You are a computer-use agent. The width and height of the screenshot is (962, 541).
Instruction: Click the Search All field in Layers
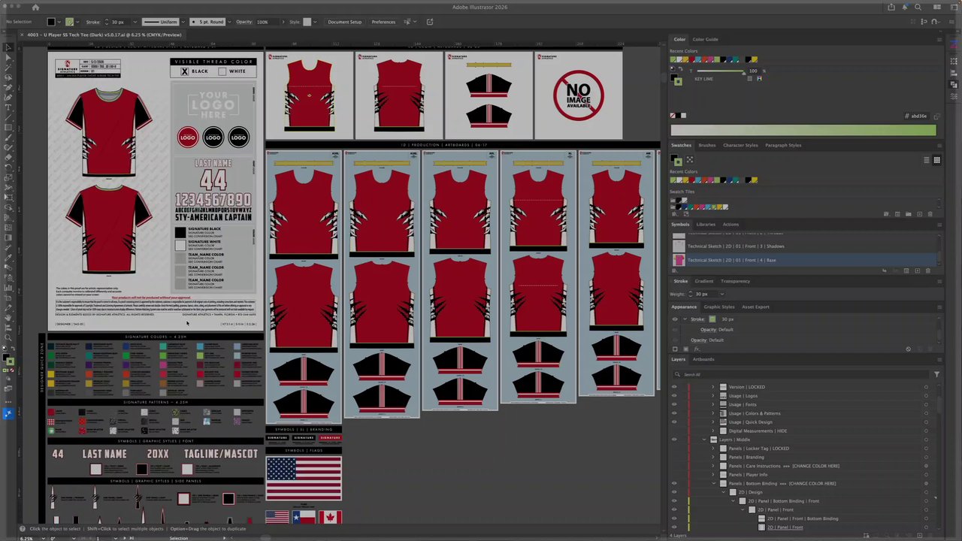[x=802, y=374]
